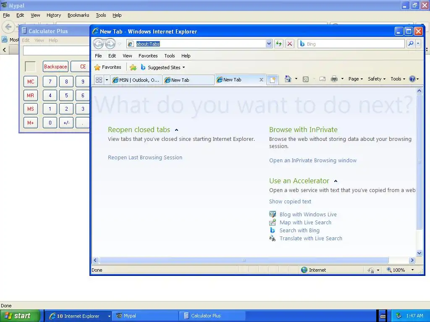Click the 10 Internet Explorer taskbar group

coord(78,316)
